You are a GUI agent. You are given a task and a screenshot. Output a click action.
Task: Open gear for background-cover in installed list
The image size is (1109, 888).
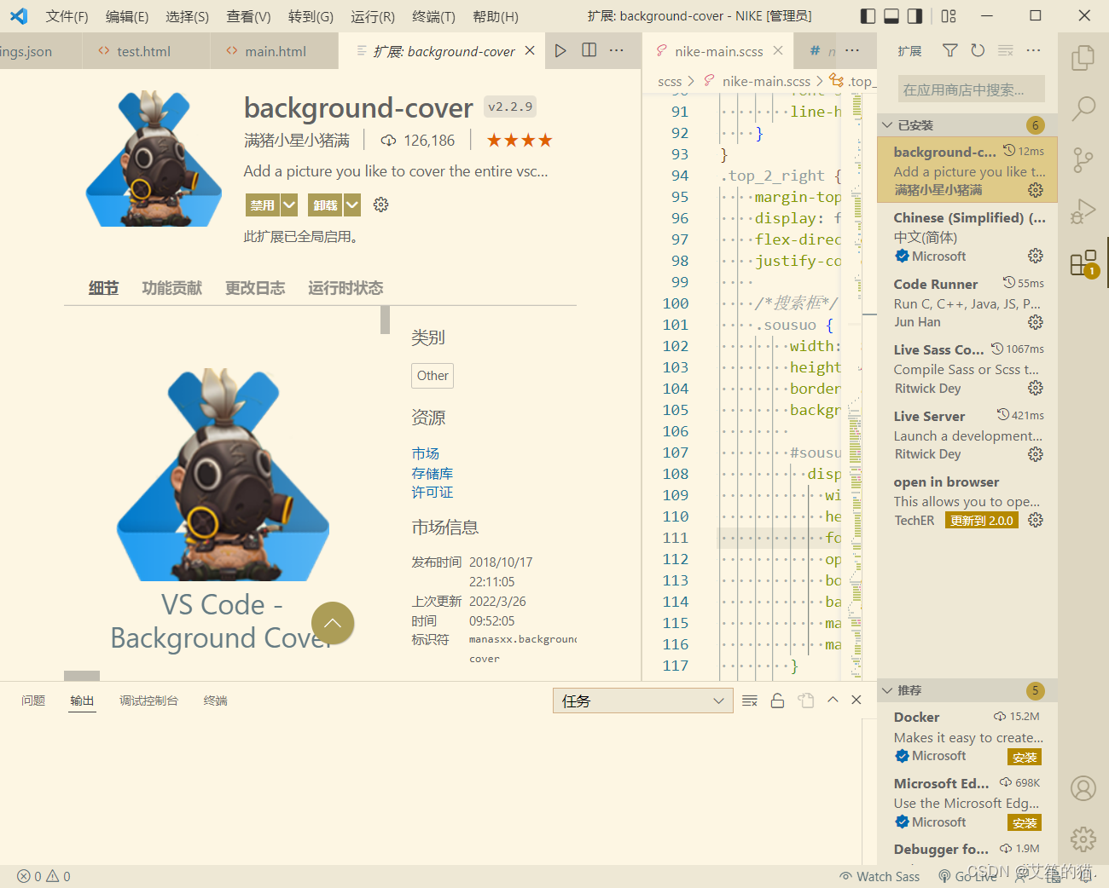coord(1036,189)
